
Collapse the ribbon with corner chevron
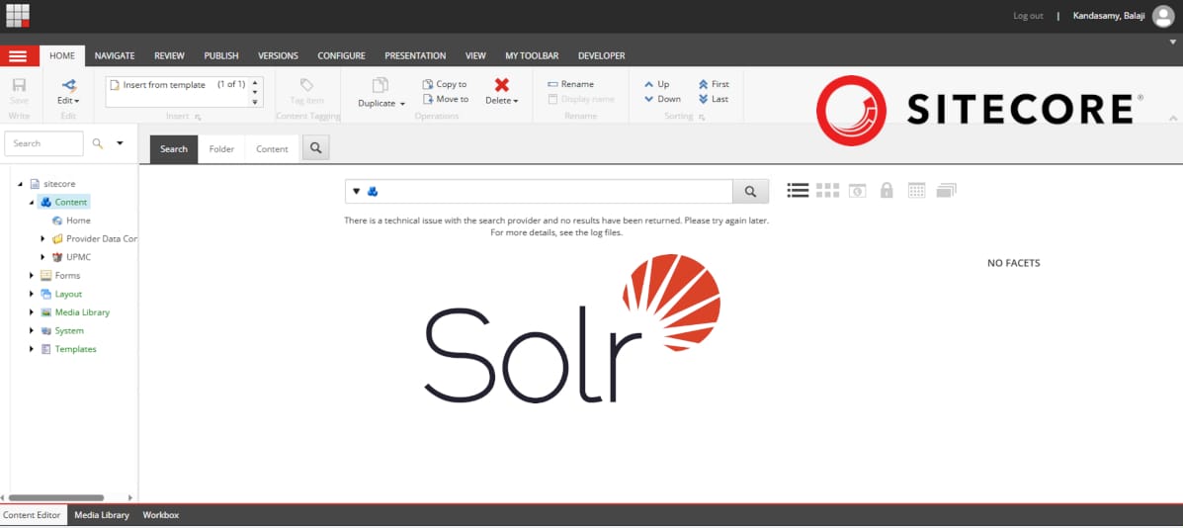click(1173, 118)
